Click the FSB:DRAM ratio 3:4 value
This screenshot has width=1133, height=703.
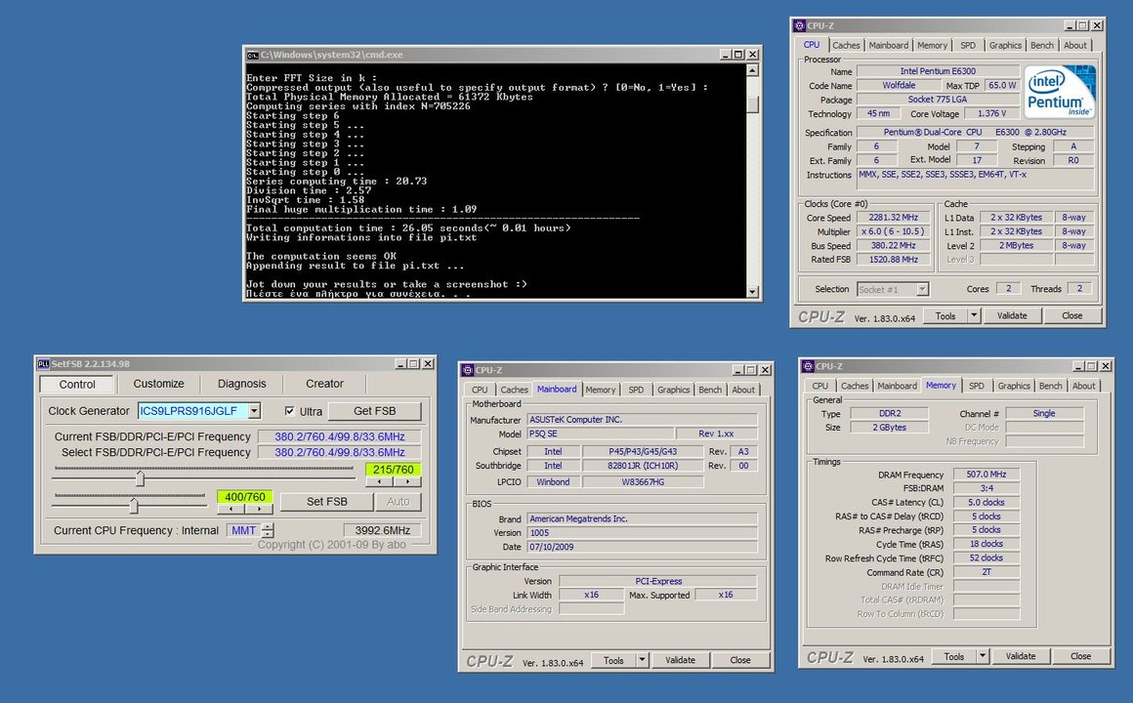986,488
